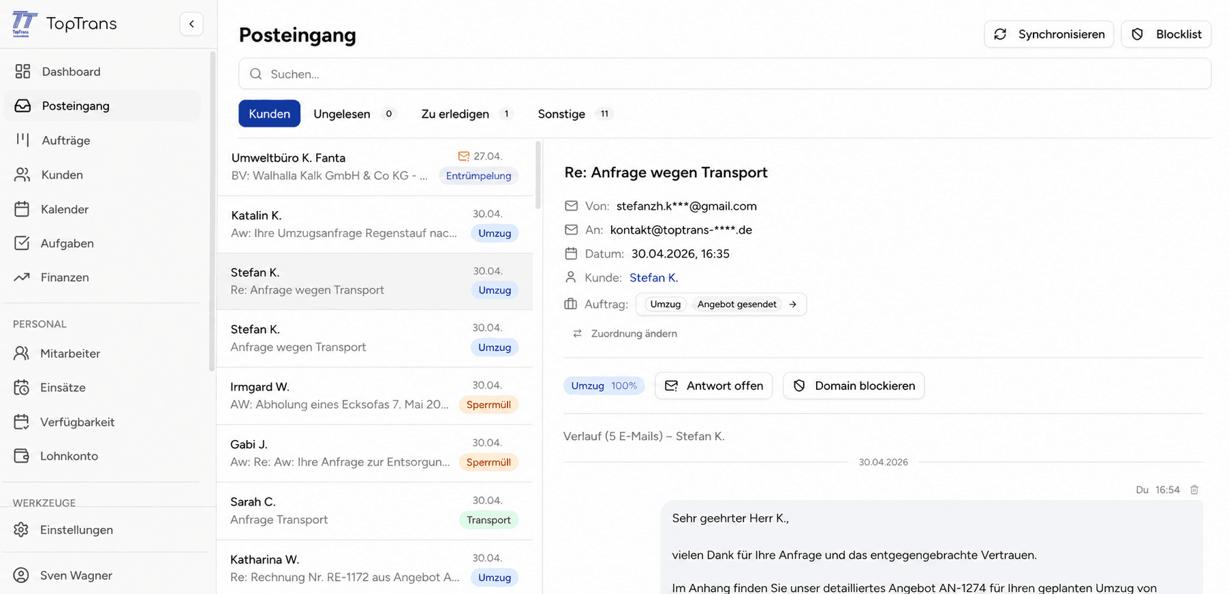This screenshot has width=1229, height=594.
Task: Click the Finanzen trend icon
Action: point(22,277)
